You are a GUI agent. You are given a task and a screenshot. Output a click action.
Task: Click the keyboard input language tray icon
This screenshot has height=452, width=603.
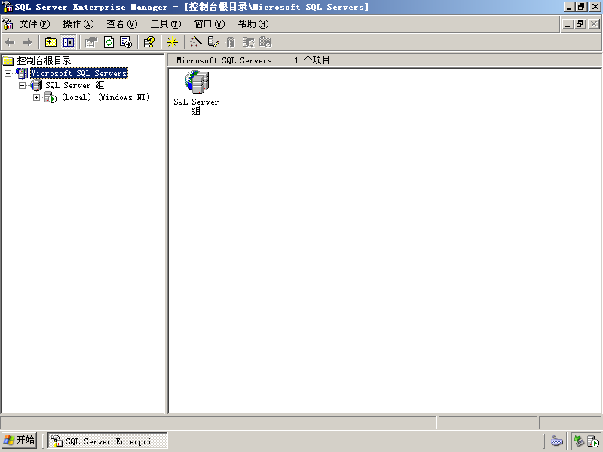click(556, 441)
